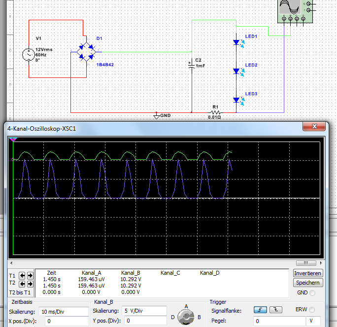The image size is (337, 327).
Task: Click the Kanal_D column header
Action: pos(210,273)
